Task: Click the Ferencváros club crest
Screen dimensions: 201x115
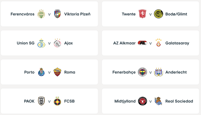Action: [x=41, y=14]
